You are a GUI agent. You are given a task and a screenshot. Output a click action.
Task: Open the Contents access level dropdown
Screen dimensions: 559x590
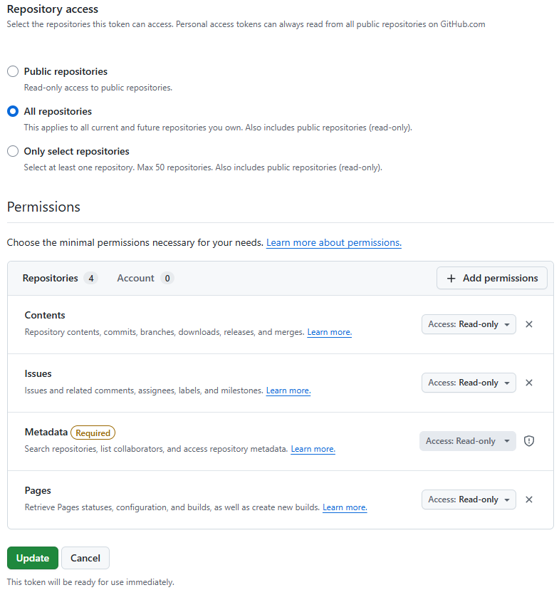(469, 324)
